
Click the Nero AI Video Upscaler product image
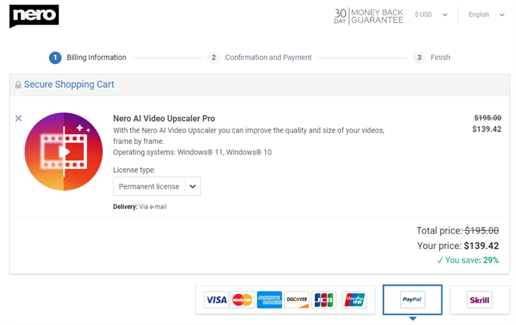click(x=63, y=152)
